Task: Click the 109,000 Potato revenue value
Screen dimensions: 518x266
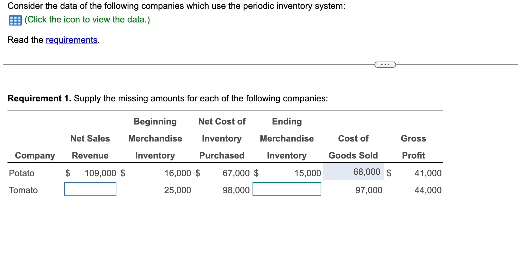Action: click(98, 173)
